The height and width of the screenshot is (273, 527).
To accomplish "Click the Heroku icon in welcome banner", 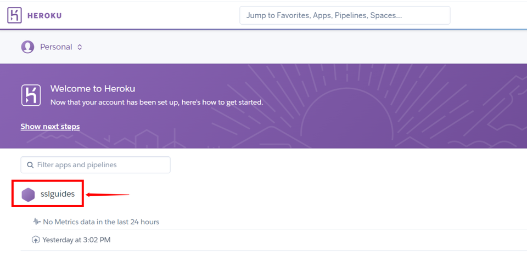I will (x=31, y=95).
